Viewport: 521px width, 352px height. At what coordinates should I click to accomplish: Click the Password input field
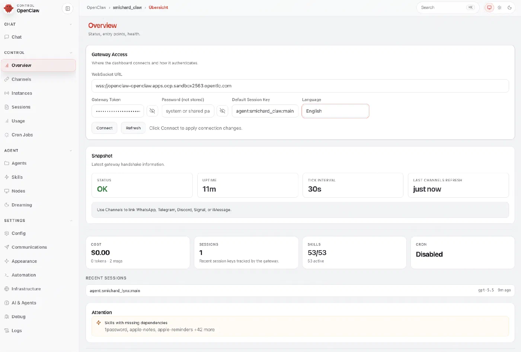pos(188,111)
